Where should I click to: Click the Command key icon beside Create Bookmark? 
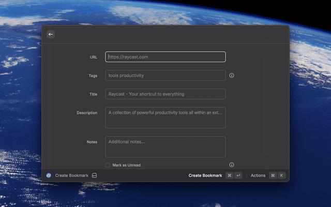pyautogui.click(x=229, y=175)
